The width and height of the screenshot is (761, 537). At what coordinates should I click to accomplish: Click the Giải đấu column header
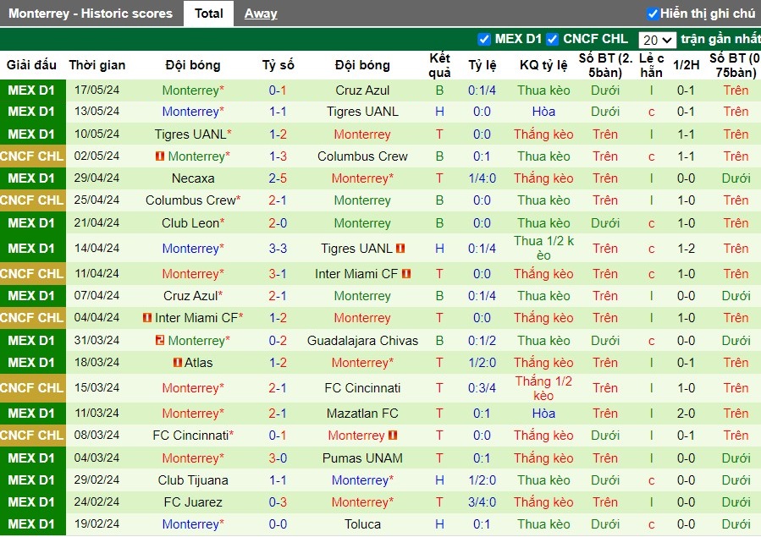coord(31,65)
